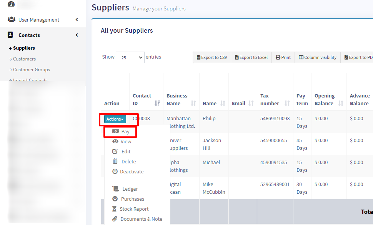
Task: Select Purchases from the actions menu
Action: click(132, 199)
